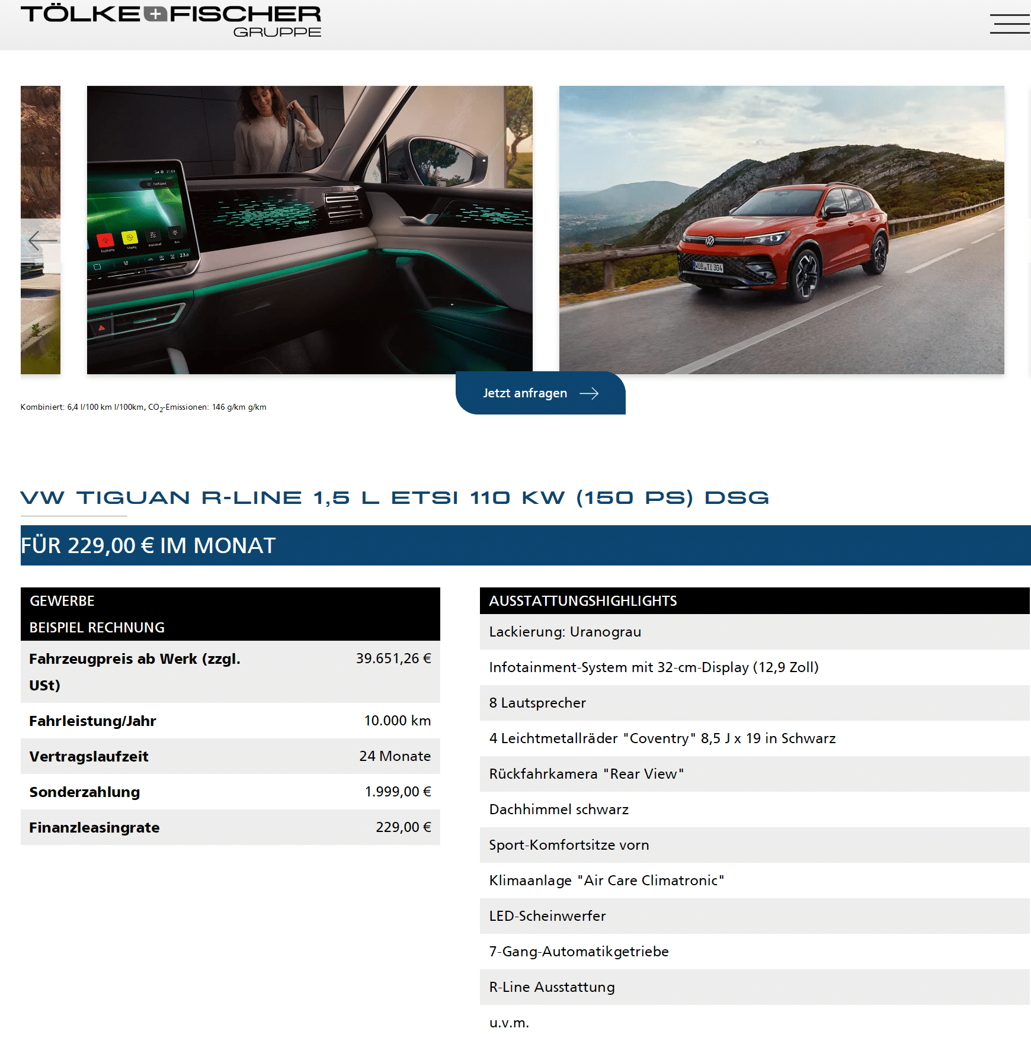The height and width of the screenshot is (1041, 1031).
Task: Click the Jetzt anfragen button
Action: [540, 393]
